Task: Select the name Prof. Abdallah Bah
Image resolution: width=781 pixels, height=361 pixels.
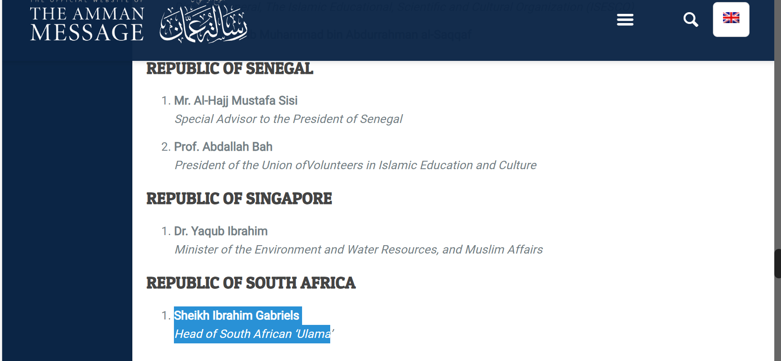Action: [x=223, y=147]
